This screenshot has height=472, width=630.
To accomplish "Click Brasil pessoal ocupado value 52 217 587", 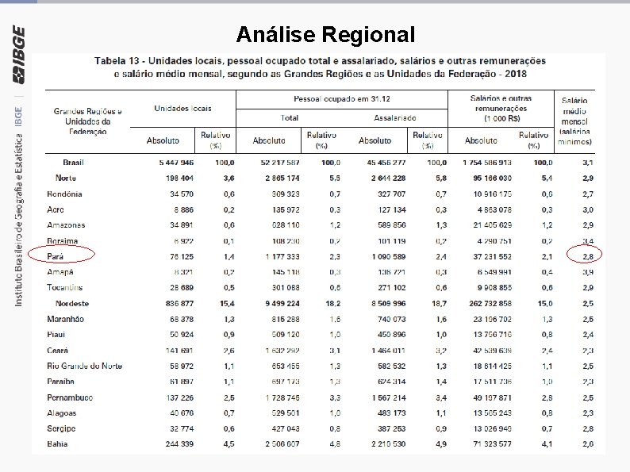I will pyautogui.click(x=279, y=163).
